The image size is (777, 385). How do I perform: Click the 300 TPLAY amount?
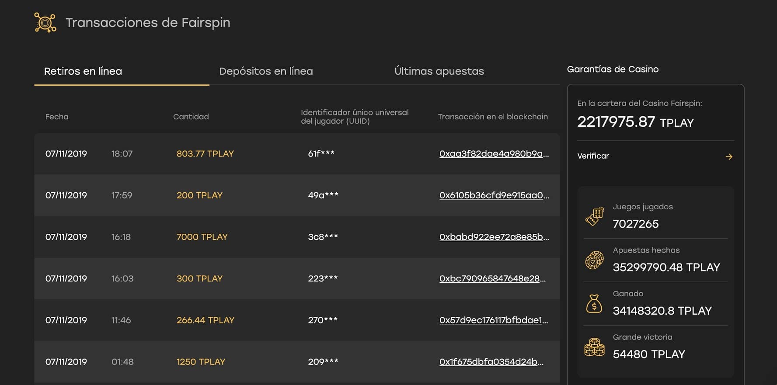(x=199, y=278)
